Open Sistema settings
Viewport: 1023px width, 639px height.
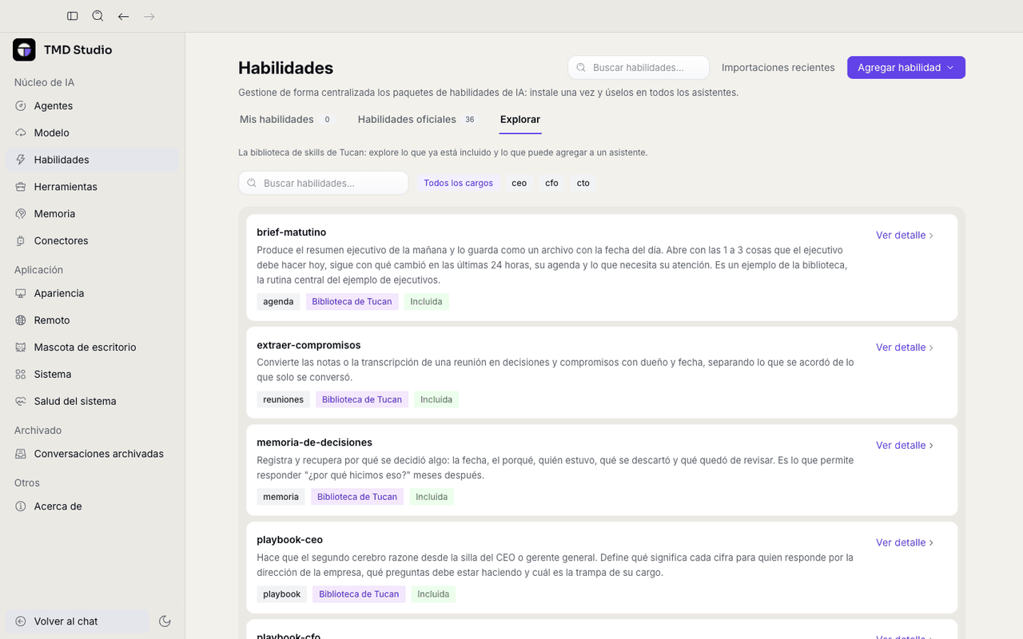(x=93, y=374)
